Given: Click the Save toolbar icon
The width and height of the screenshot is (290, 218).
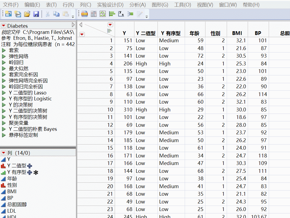Looking at the screenshot, I should point(36,14).
